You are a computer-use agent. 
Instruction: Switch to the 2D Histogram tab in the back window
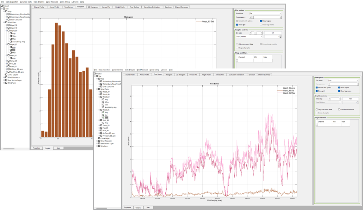[92, 7]
